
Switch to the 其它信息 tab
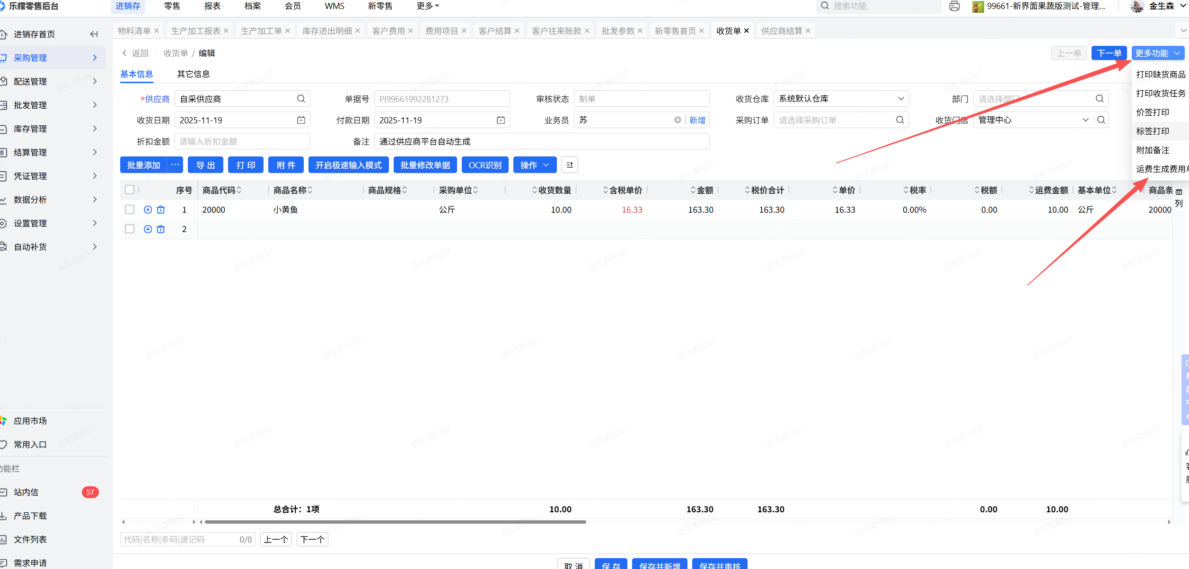[193, 74]
